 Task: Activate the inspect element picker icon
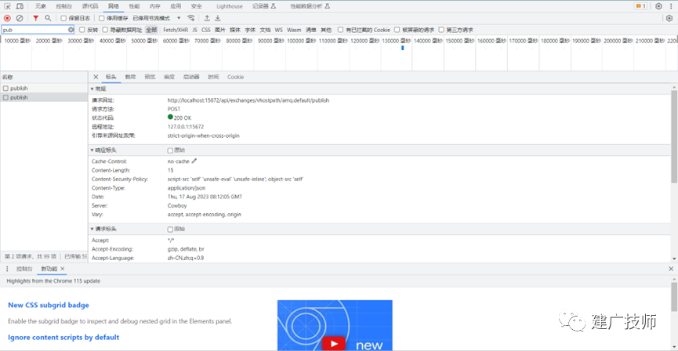7,6
